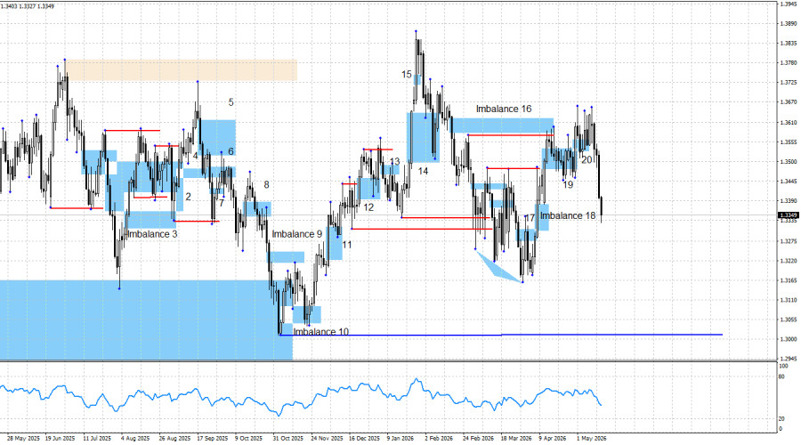Image resolution: width=801 pixels, height=445 pixels.
Task: Click the 20 level on oscillator scale
Action: [781, 419]
